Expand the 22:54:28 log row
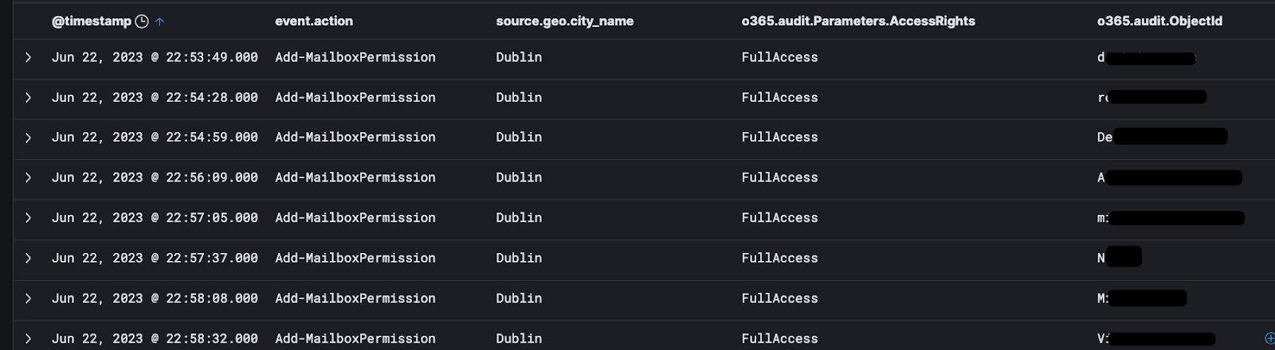Viewport: 1275px width, 350px height. pyautogui.click(x=29, y=97)
